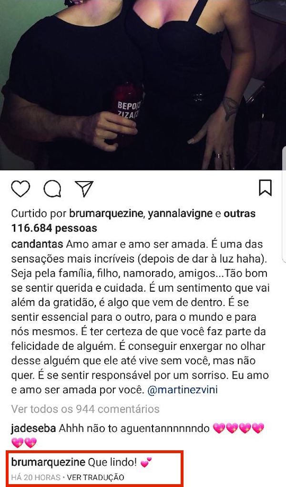Tap the post photo of the couple
The width and height of the screenshot is (286, 487).
coord(143,85)
